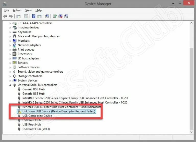Open the View menu

28,10
